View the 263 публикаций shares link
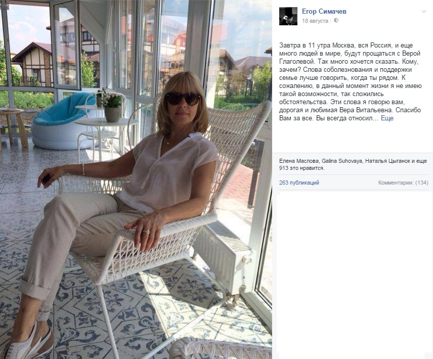 click(x=299, y=183)
